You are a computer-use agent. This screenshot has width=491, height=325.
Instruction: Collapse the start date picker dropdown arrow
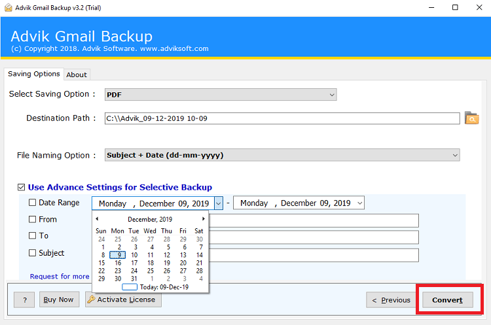pyautogui.click(x=219, y=203)
